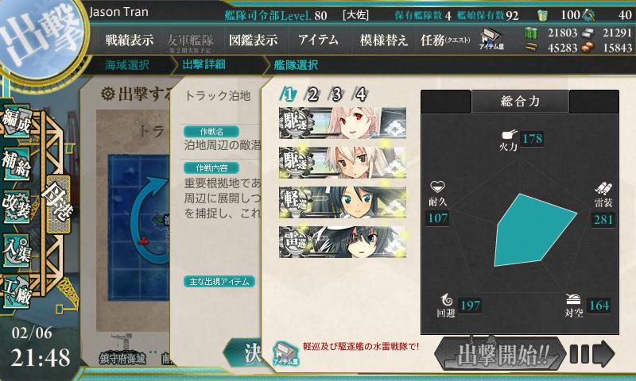
Task: Click the light cruiser 軽巡 ship card
Action: coord(343,202)
